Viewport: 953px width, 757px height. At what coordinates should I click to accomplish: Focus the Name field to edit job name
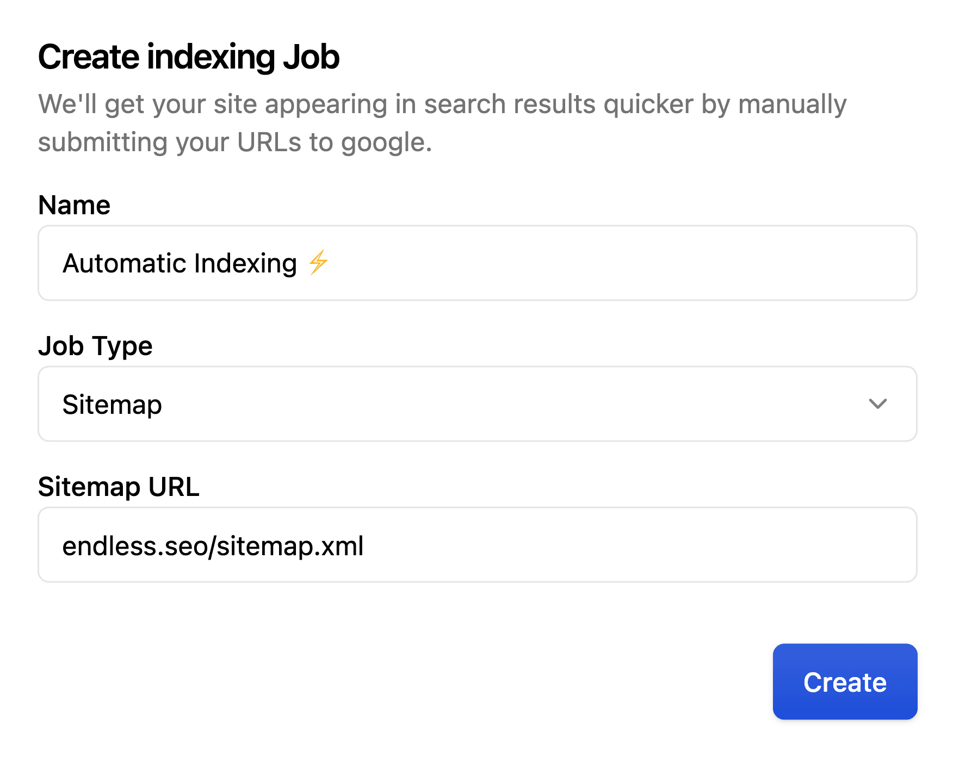tap(477, 263)
